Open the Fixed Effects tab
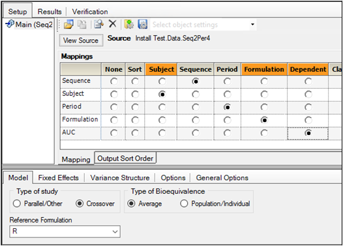 pos(58,177)
